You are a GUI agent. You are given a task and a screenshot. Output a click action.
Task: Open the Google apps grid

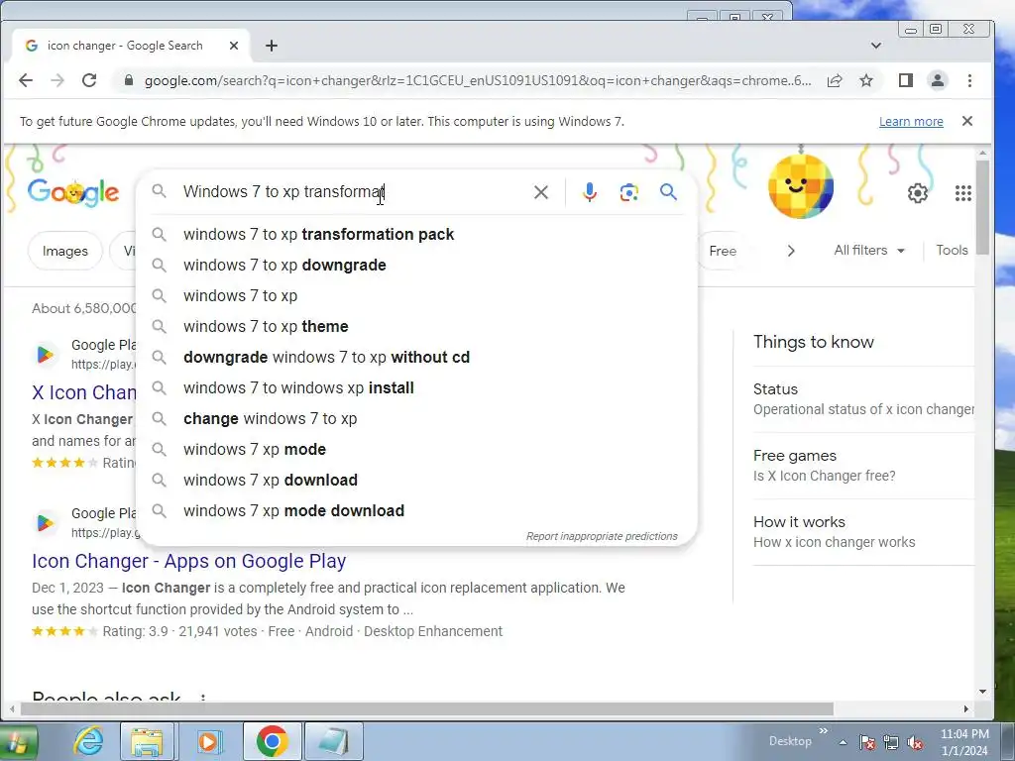pyautogui.click(x=962, y=193)
